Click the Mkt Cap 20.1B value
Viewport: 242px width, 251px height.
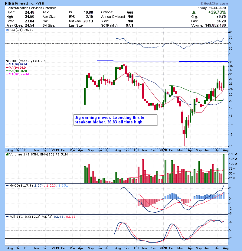pyautogui.click(x=88, y=21)
